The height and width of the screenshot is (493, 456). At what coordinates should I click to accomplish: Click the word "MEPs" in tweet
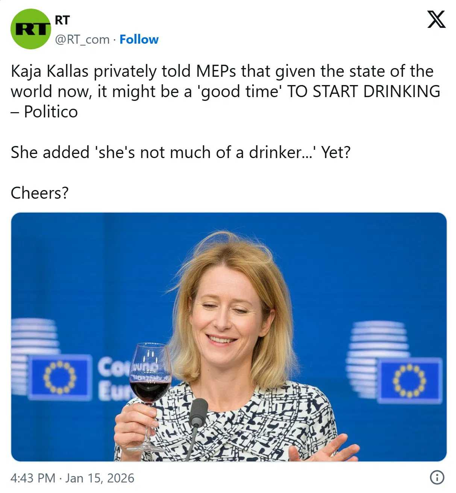point(217,71)
